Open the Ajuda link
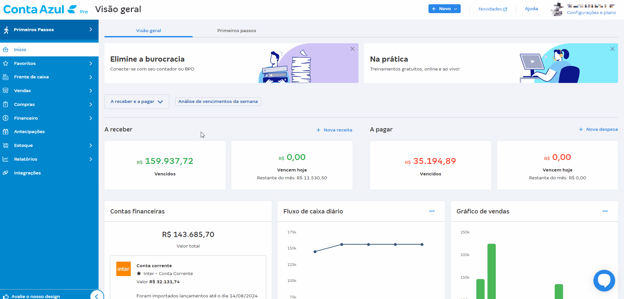The image size is (624, 299). tap(531, 9)
